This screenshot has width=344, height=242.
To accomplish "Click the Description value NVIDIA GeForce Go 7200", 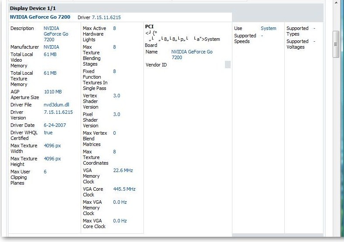I will pyautogui.click(x=56, y=34).
